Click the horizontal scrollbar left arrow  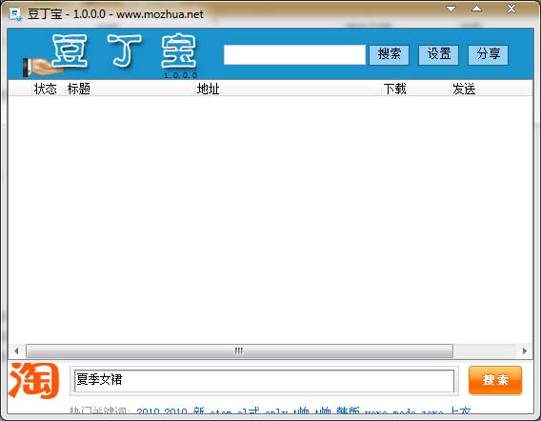(16, 351)
